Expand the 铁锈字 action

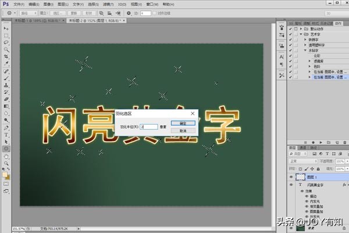pyautogui.click(x=305, y=40)
